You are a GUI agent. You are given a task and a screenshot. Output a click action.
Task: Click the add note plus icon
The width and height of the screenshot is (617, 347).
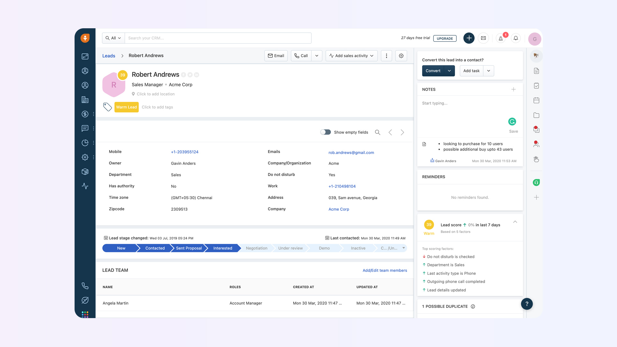click(514, 89)
